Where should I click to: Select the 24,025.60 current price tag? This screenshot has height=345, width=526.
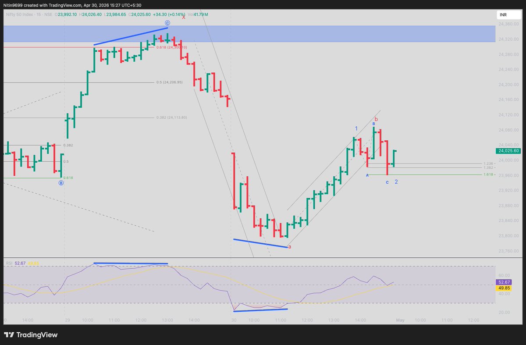click(509, 151)
